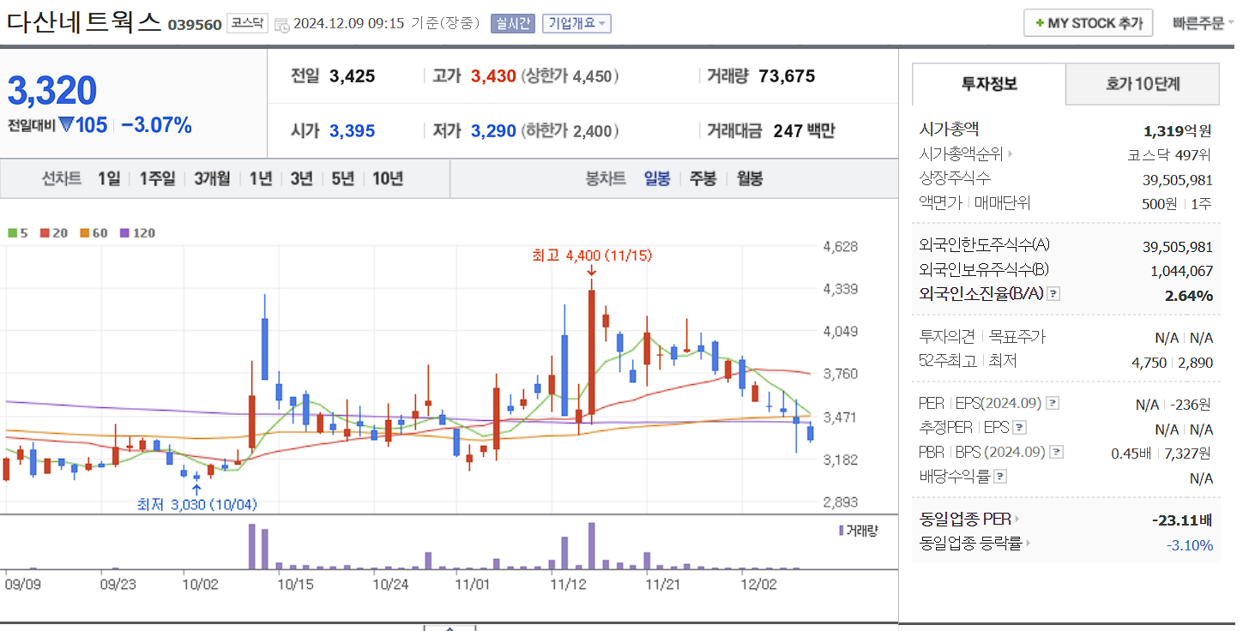
Task: Click the 외국인소진율 value 2.64%
Action: point(1189,296)
